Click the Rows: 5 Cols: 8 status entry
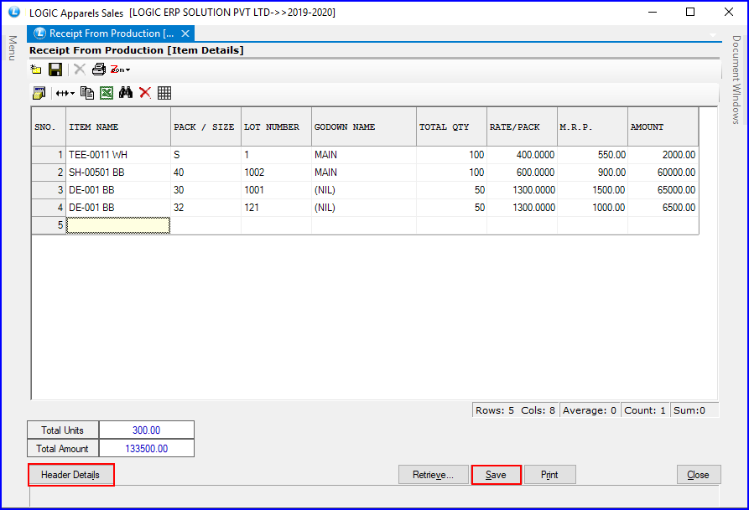Screen dimensions: 749x510 point(516,410)
